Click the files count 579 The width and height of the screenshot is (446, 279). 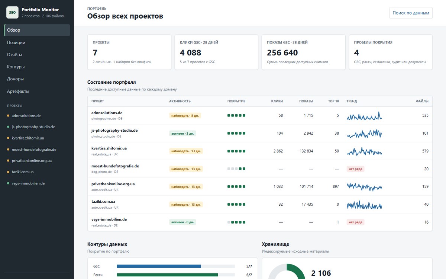(x=425, y=151)
